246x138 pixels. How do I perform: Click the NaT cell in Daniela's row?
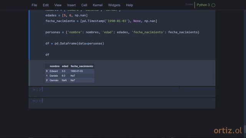click(x=73, y=76)
